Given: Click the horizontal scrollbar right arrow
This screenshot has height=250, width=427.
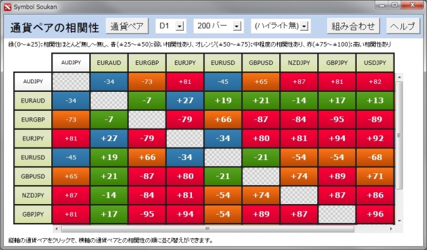Looking at the screenshot, I should point(391,228).
